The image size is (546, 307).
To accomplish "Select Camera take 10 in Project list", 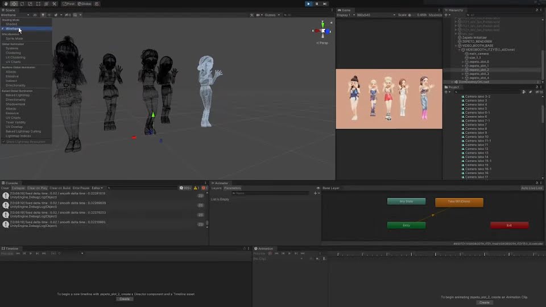I will pos(477,136).
